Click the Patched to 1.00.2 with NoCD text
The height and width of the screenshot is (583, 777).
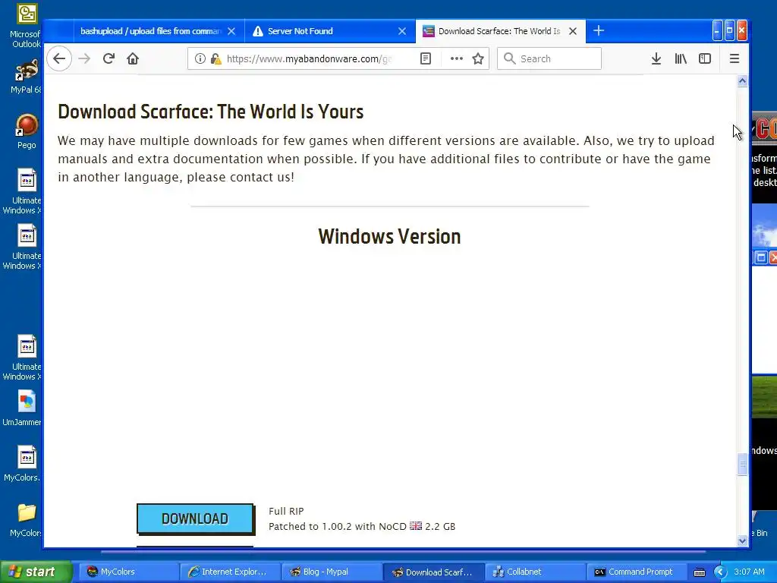click(x=338, y=527)
